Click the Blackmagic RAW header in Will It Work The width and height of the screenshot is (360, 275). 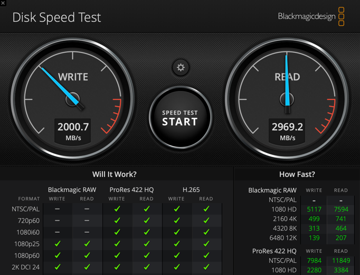72,189
